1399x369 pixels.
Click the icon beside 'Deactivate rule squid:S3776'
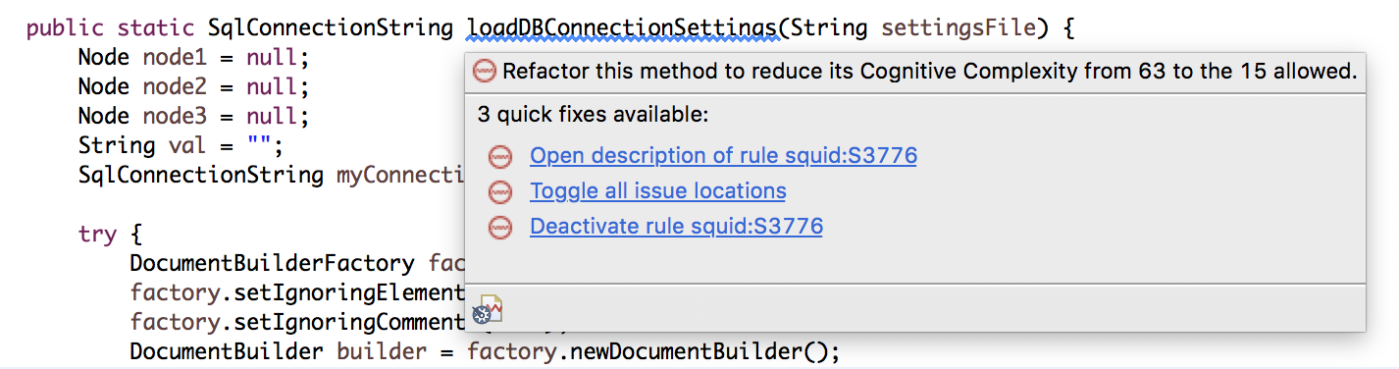(500, 227)
